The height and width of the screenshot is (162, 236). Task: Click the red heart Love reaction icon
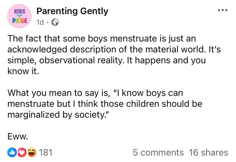click(x=22, y=152)
